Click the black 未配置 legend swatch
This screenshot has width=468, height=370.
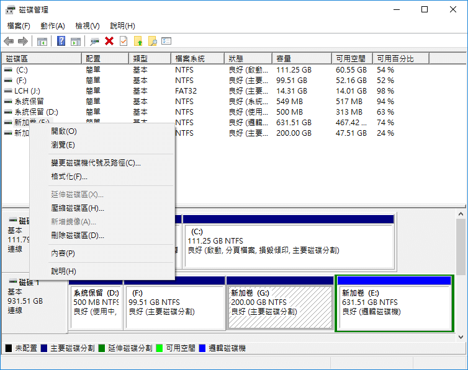(x=9, y=348)
